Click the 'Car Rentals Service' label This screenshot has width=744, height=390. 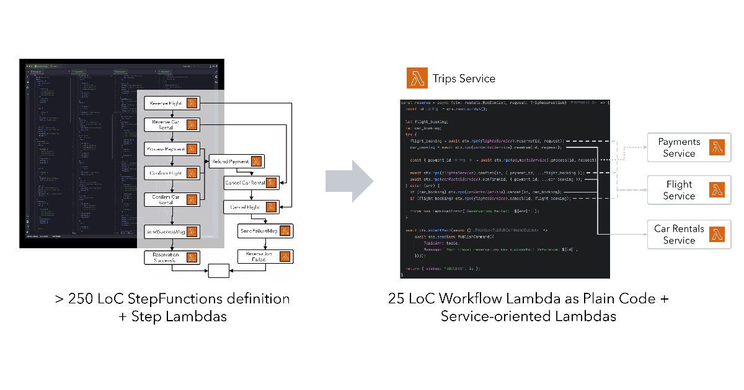[679, 235]
